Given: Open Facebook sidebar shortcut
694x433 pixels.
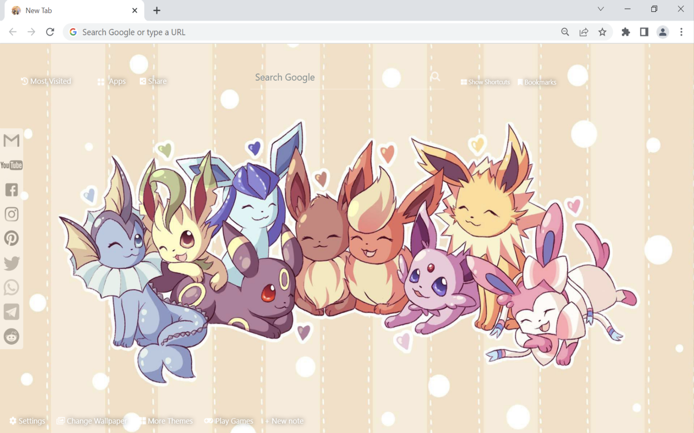Looking at the screenshot, I should (11, 189).
